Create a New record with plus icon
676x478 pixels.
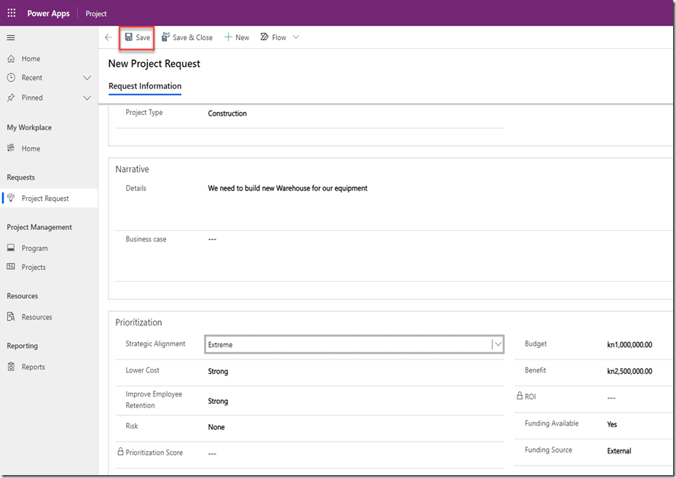(x=237, y=38)
